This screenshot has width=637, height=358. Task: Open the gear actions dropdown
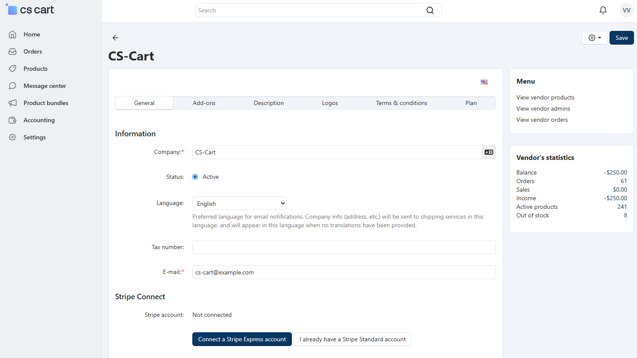595,38
